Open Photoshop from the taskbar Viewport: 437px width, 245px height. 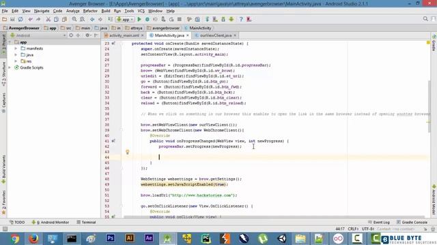111,239
